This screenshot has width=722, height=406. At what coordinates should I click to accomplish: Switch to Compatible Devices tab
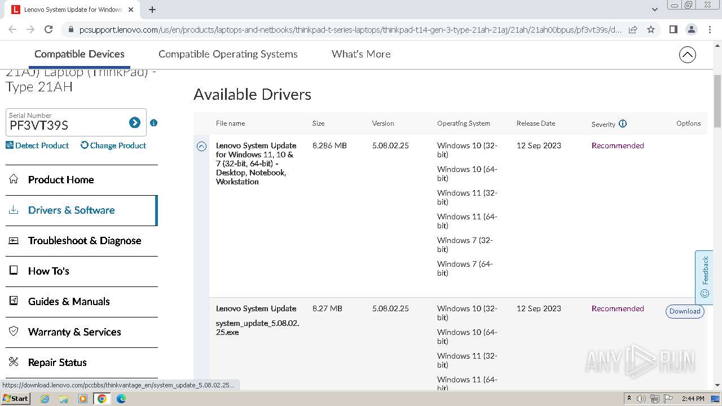80,54
